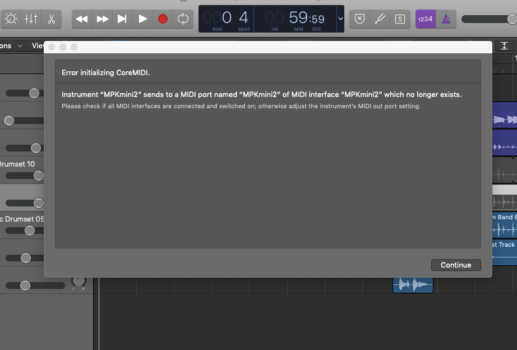Click the MIN value 59 in the time display

pyautogui.click(x=298, y=17)
